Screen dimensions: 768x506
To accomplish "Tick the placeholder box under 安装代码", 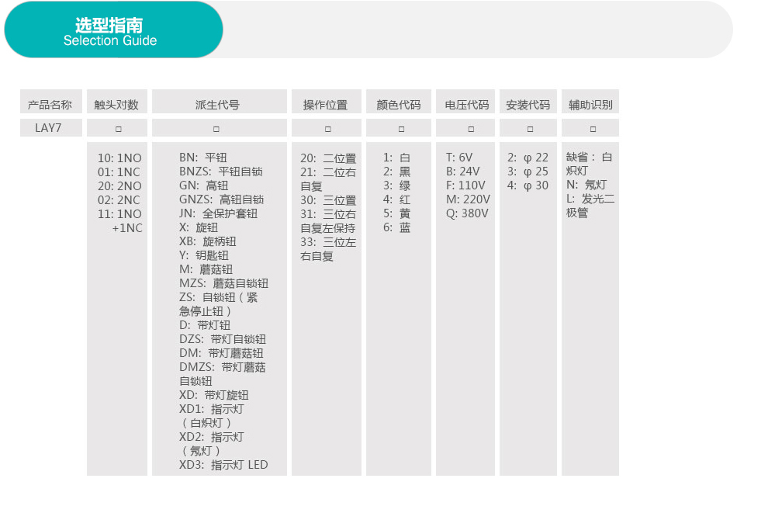I will click(x=530, y=129).
